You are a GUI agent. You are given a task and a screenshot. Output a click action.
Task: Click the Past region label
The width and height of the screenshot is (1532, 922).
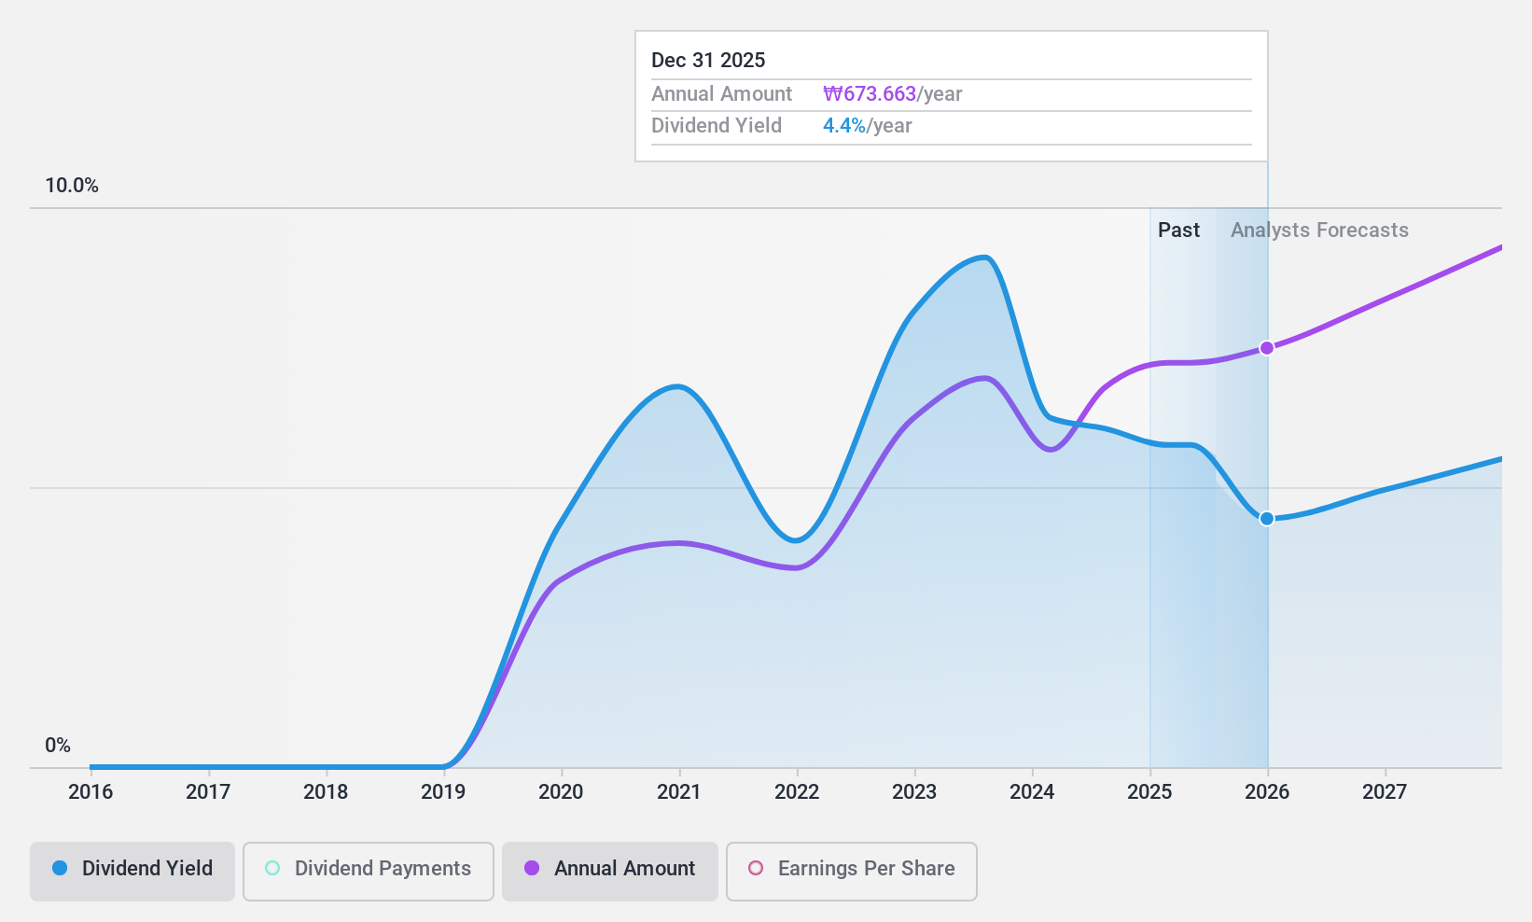[x=1178, y=230]
